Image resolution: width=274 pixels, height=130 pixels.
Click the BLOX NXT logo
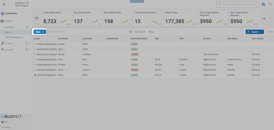[x=11, y=116]
